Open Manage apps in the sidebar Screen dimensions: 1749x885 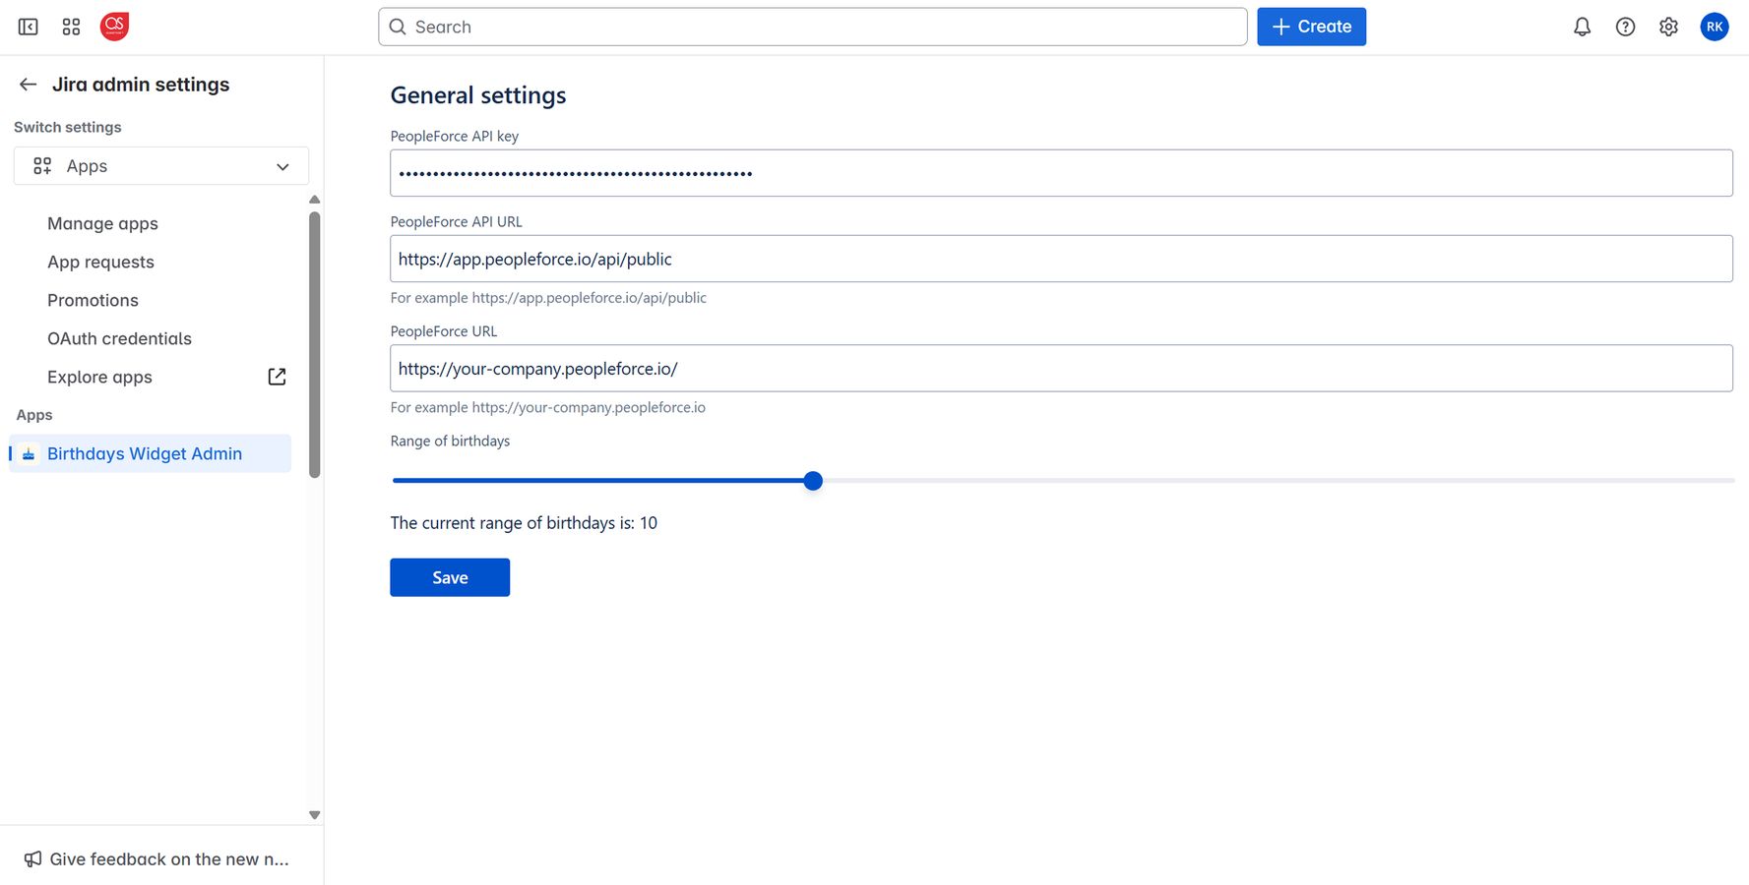click(102, 223)
